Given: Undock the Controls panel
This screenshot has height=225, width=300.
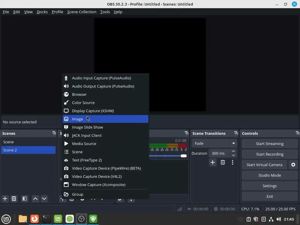Looking at the screenshot, I should tap(297, 133).
